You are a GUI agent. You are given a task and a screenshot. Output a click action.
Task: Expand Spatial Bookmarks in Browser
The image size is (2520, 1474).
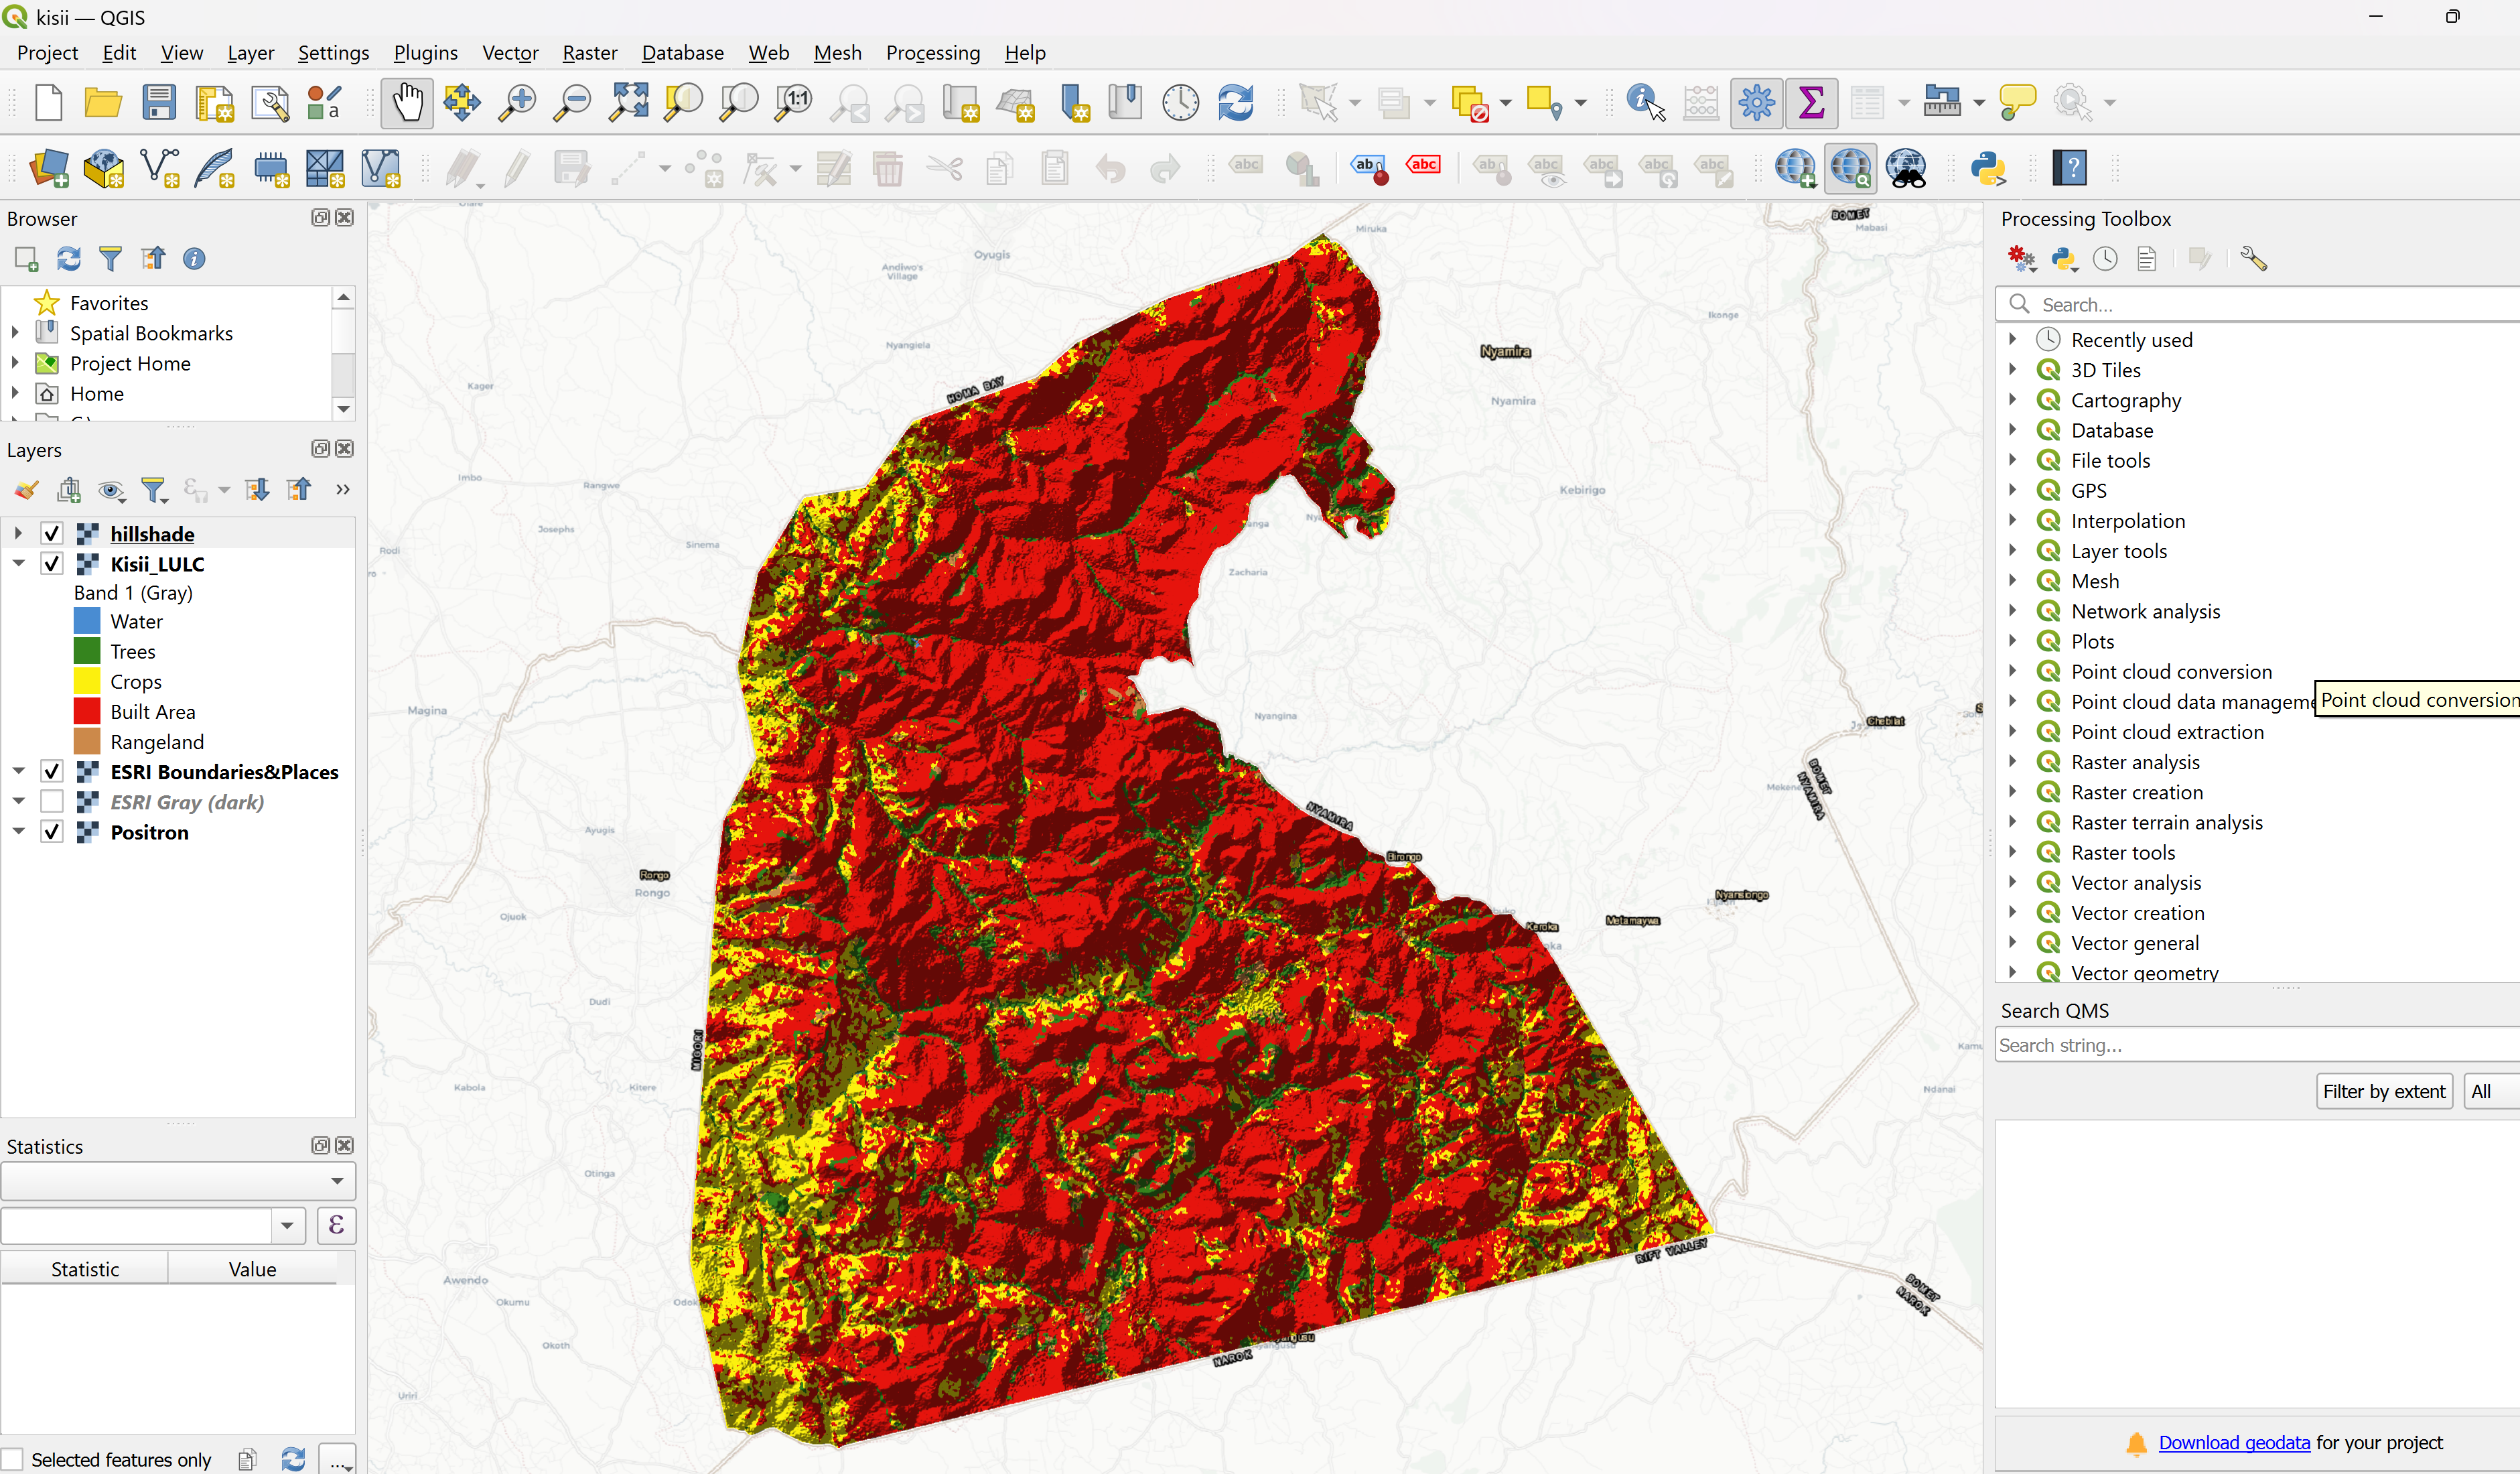[15, 333]
